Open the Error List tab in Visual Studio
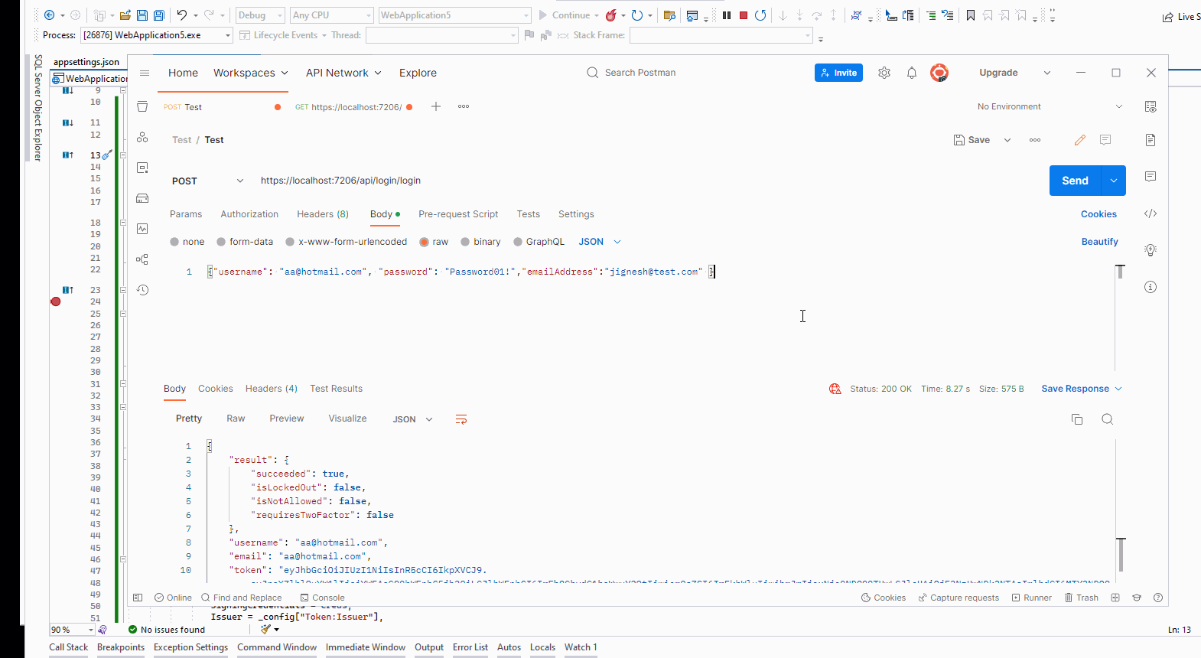Viewport: 1201px width, 658px height. 470,647
